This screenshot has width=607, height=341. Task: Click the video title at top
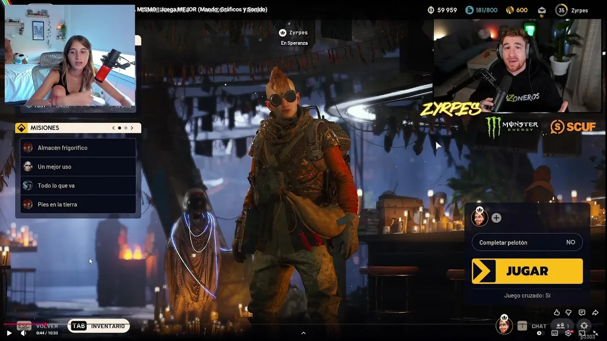coord(202,9)
